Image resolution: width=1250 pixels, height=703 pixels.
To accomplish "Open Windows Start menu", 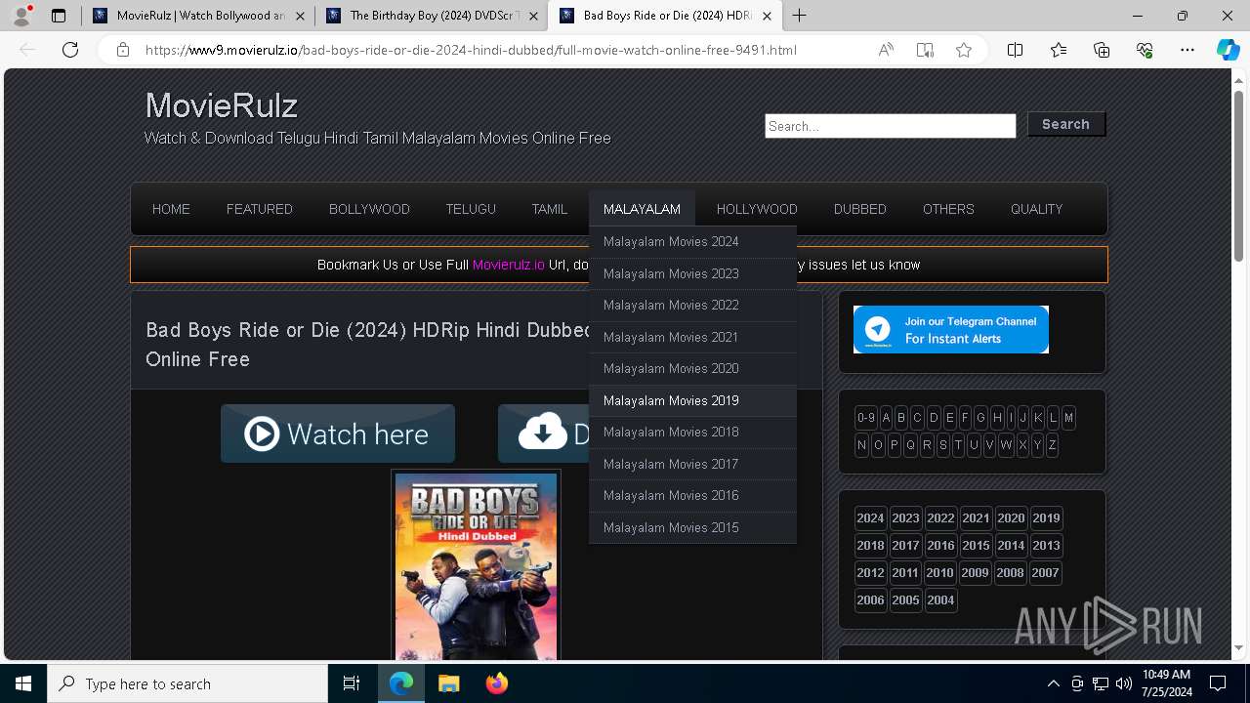I will point(23,683).
